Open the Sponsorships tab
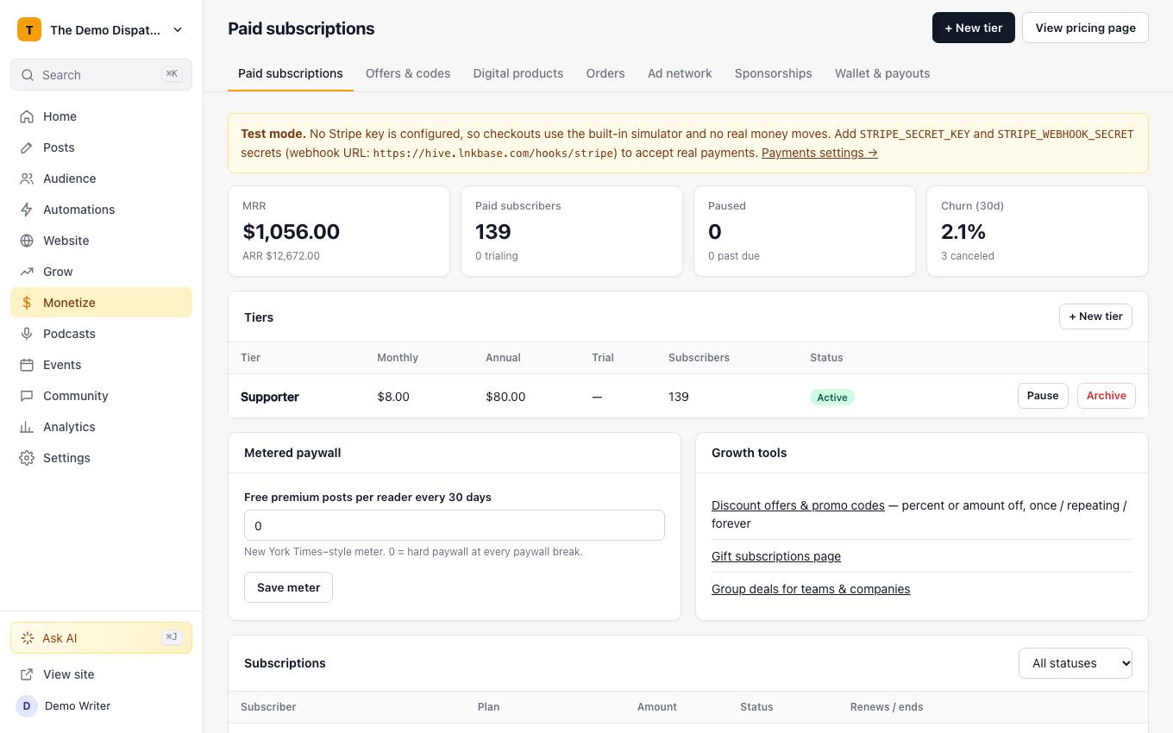The height and width of the screenshot is (733, 1173). click(774, 73)
